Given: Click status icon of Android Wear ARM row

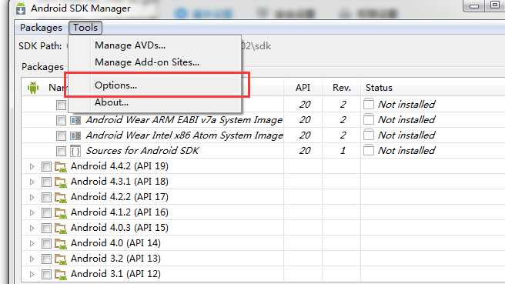Looking at the screenshot, I should [369, 119].
